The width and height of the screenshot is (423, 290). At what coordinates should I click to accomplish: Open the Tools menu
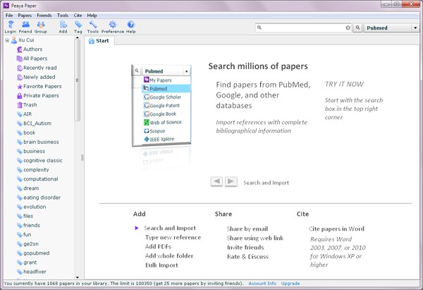pyautogui.click(x=63, y=16)
